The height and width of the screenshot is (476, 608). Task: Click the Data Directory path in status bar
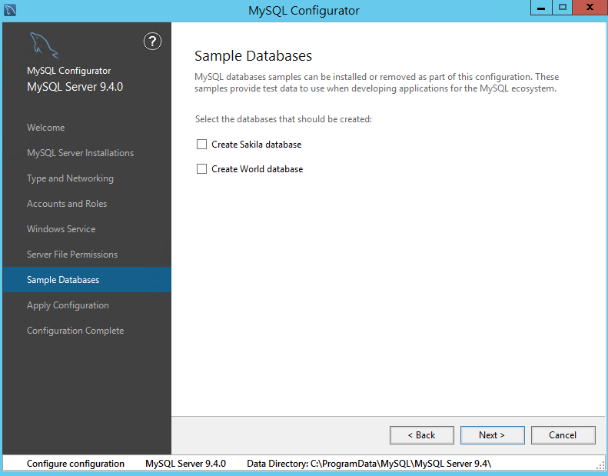point(369,464)
